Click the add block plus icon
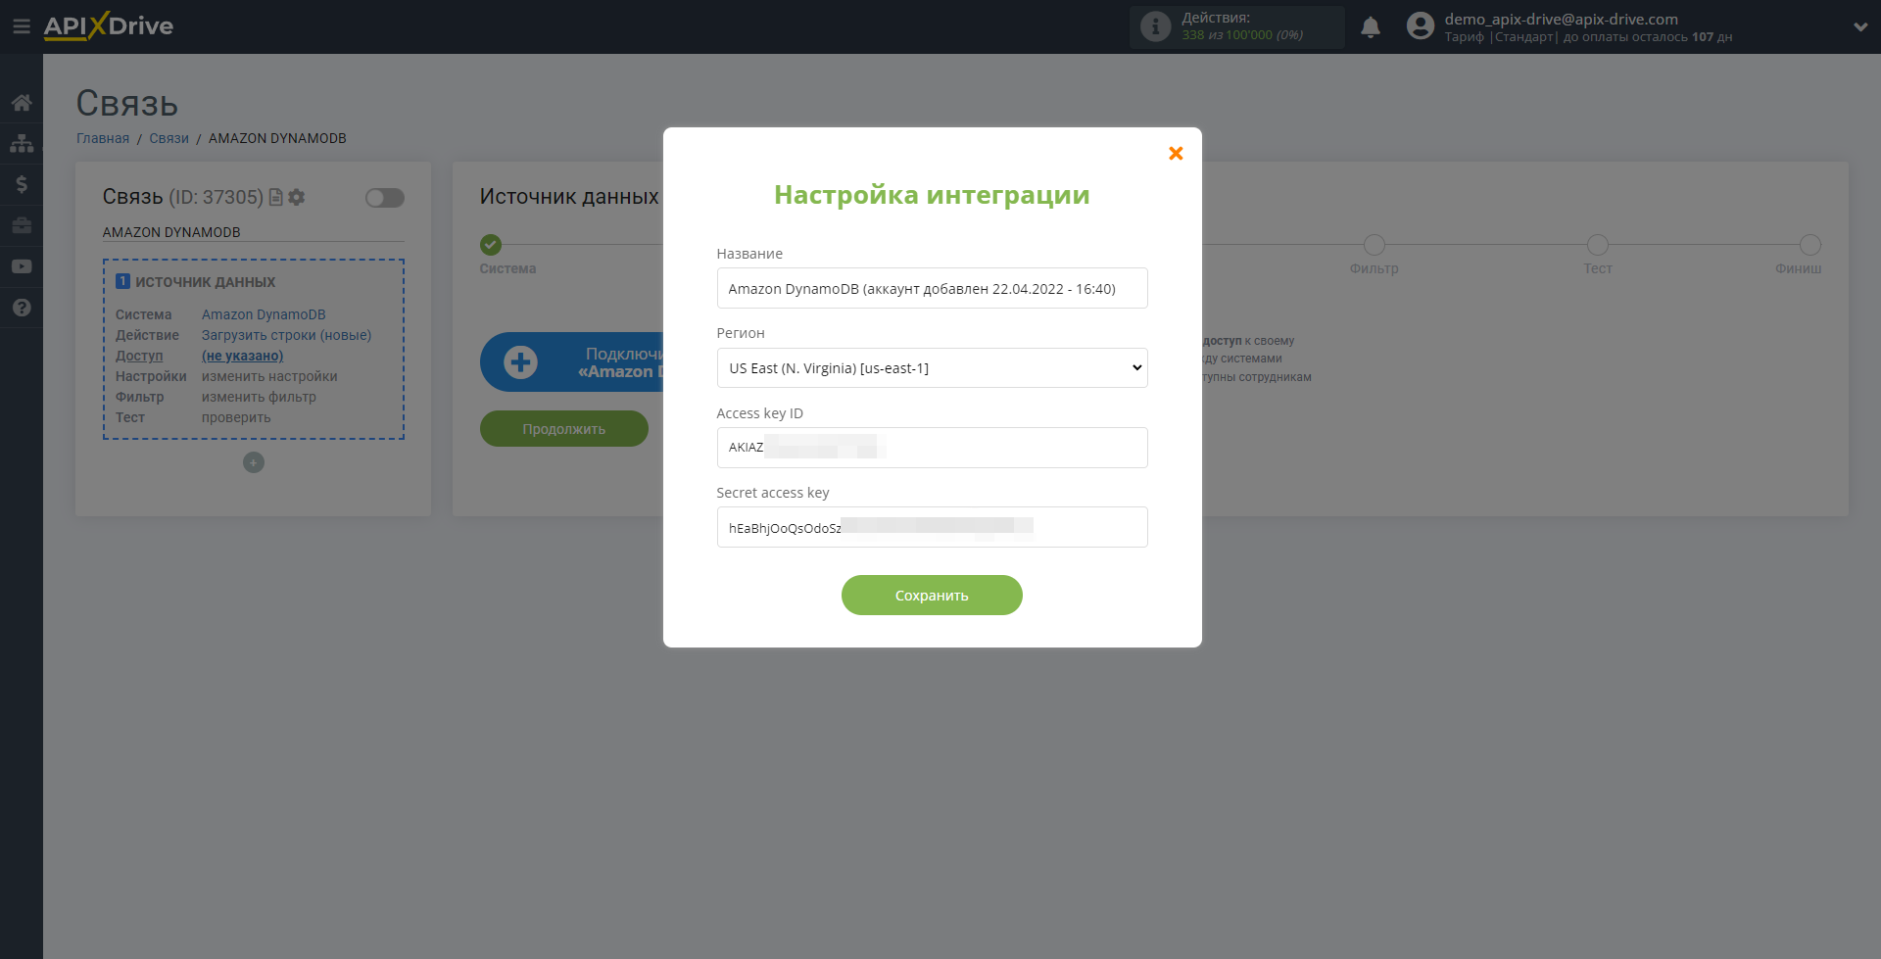This screenshot has height=959, width=1881. point(254,462)
